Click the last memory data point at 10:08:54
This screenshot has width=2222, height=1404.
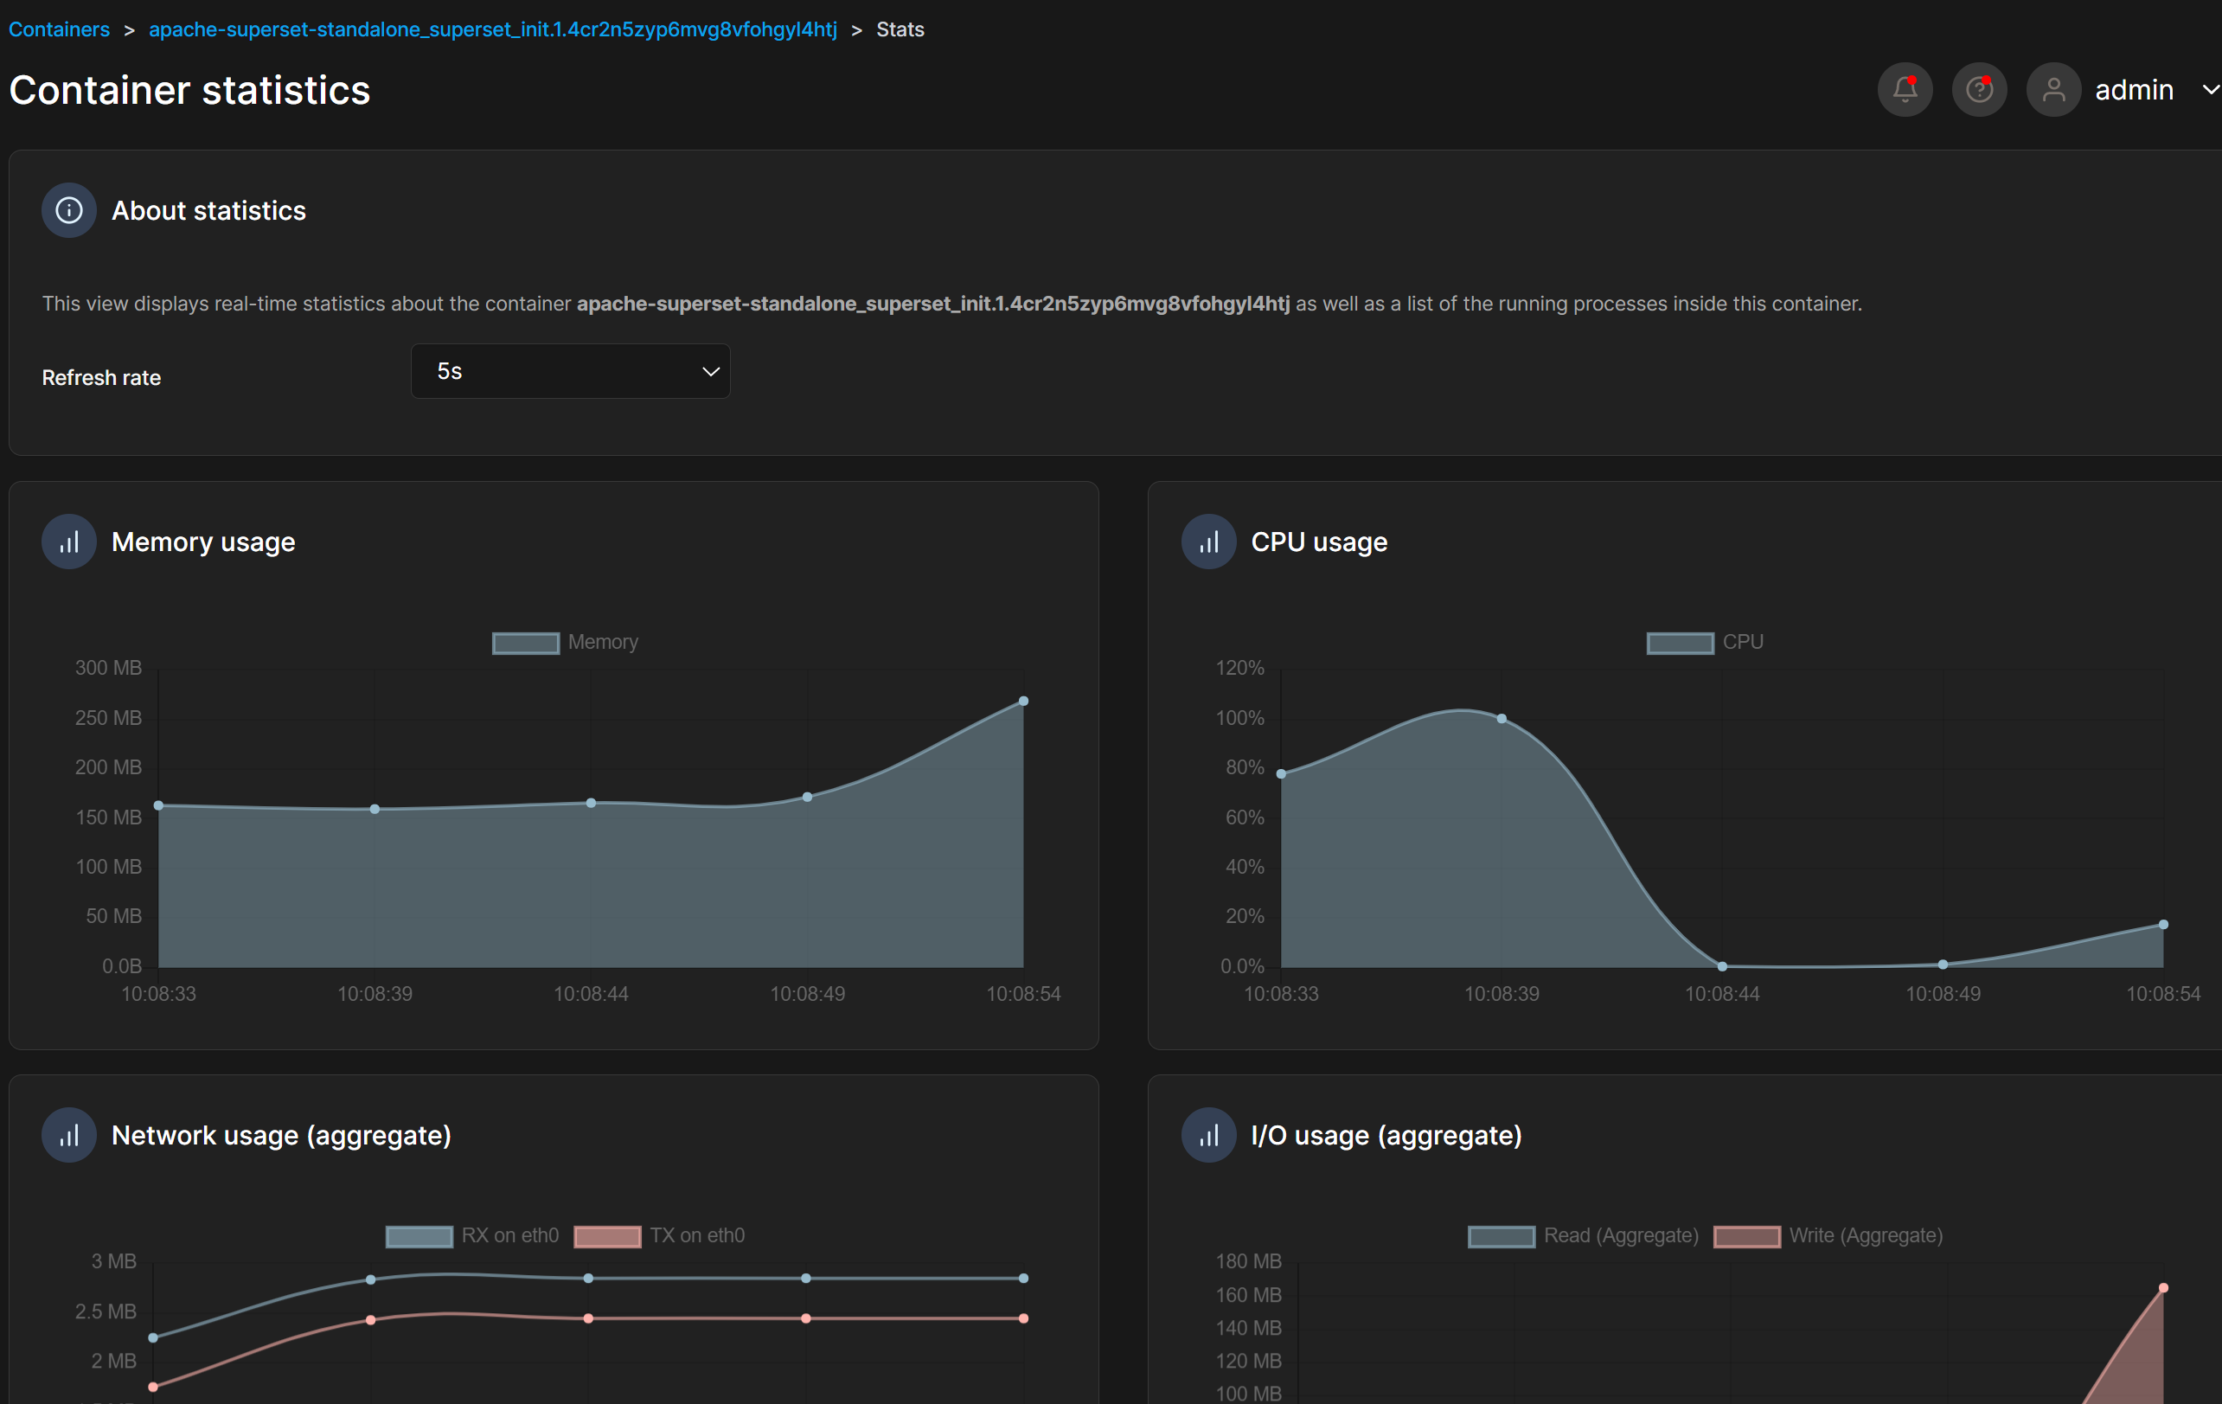click(x=1023, y=701)
